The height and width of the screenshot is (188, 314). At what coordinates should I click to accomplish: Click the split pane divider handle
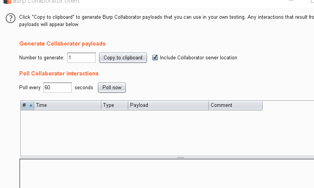[180, 158]
